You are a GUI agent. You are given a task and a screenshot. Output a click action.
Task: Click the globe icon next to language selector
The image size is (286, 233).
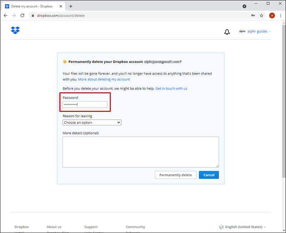(x=221, y=227)
